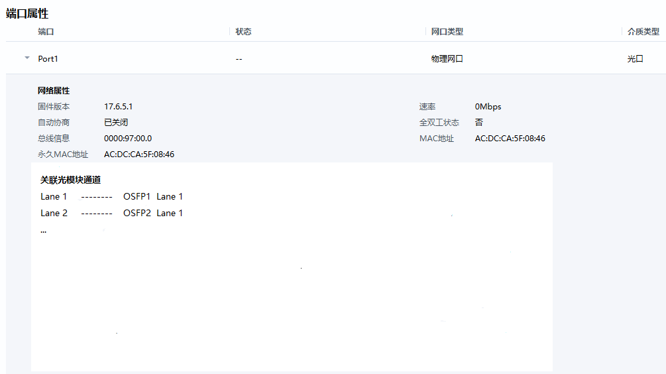666x374 pixels.
Task: Click the 关联光模块通道 heading
Action: [70, 180]
